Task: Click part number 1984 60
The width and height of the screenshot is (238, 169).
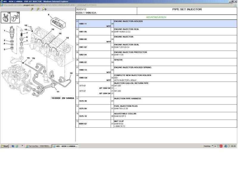Action: pyautogui.click(x=83, y=39)
